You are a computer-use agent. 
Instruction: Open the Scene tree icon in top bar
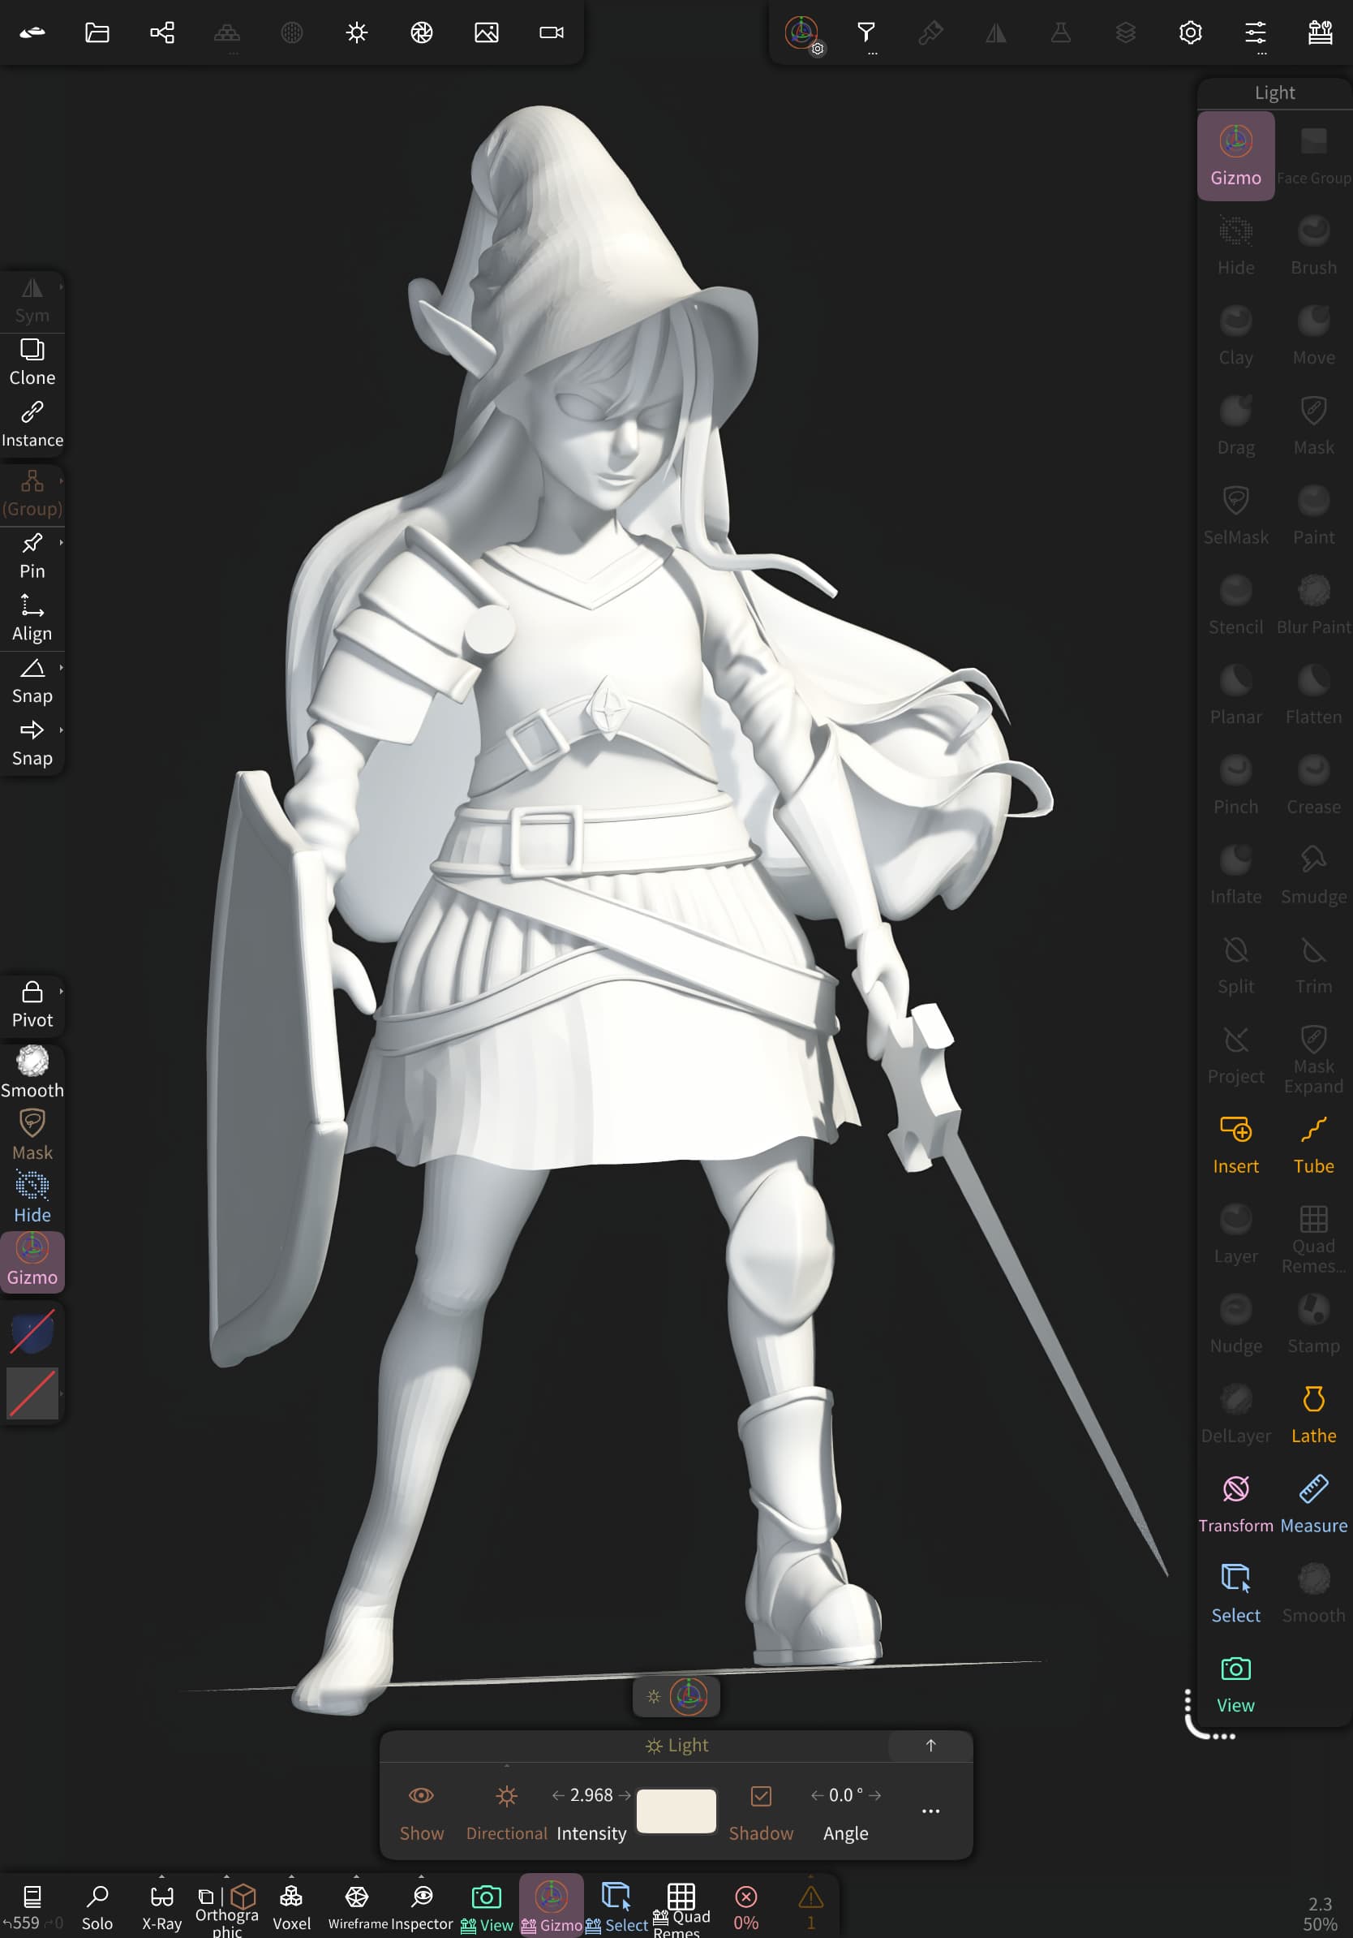(162, 32)
